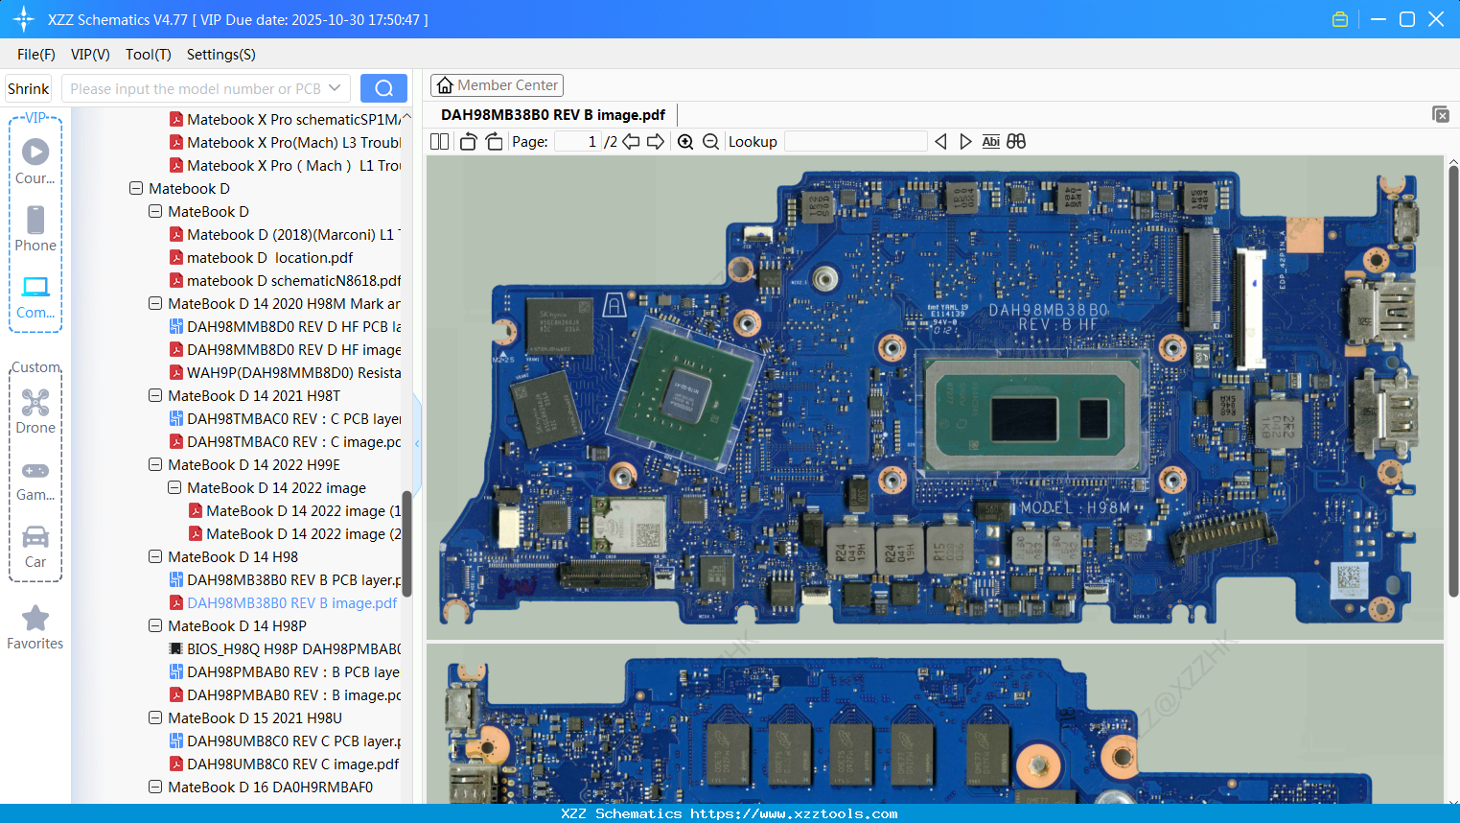Screen dimensions: 1460x823
Task: Zoom in on the PDF
Action: click(685, 142)
